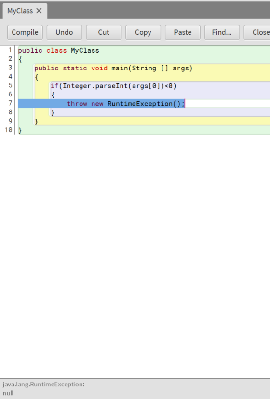Click the 'class' keyword on line 1
Screen dimensions: 270x399
coord(56,50)
